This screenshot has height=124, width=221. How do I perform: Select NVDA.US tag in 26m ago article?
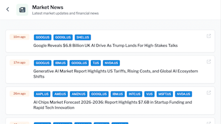tap(183, 94)
